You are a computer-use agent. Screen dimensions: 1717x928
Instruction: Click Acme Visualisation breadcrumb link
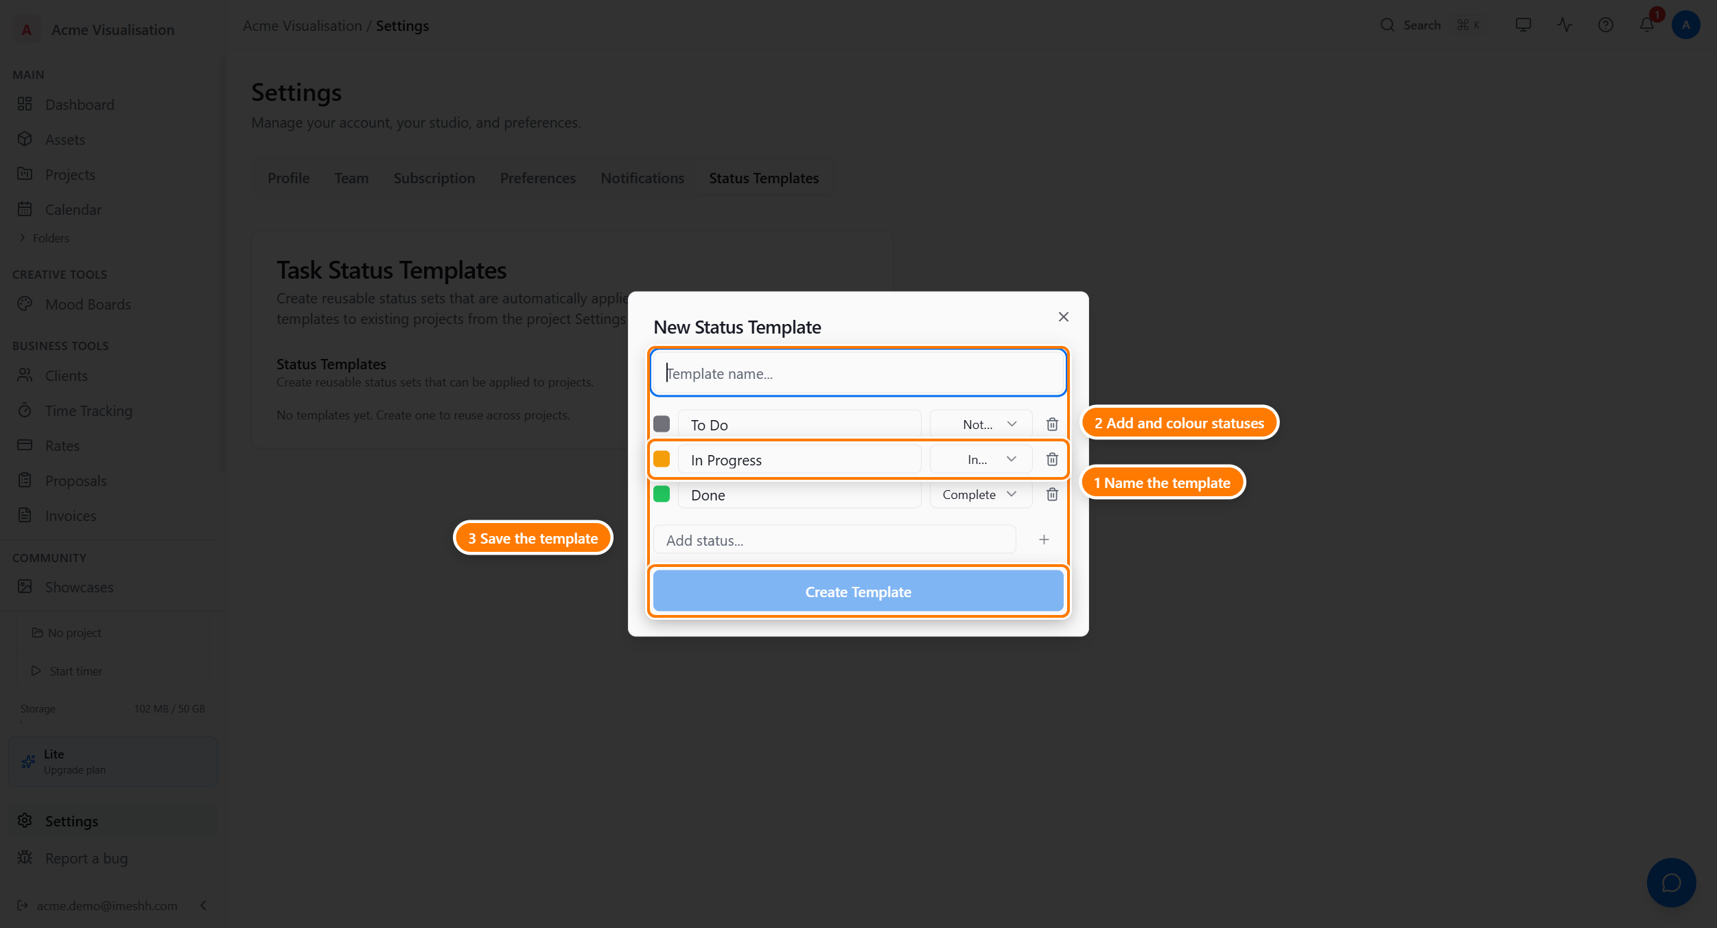coord(302,26)
